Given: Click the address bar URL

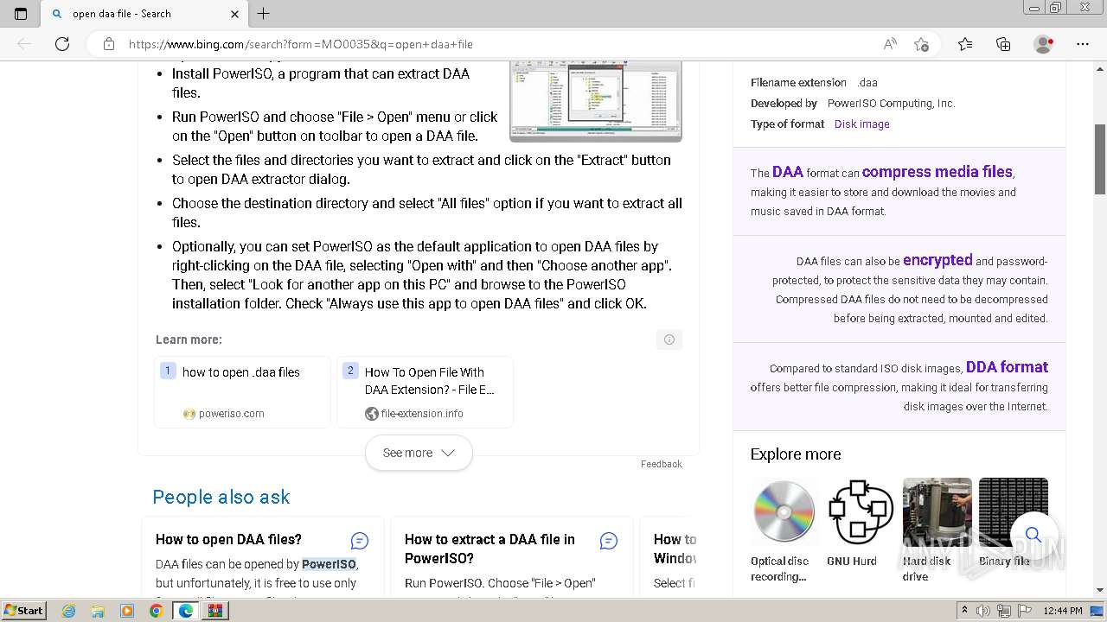Looking at the screenshot, I should click(301, 44).
